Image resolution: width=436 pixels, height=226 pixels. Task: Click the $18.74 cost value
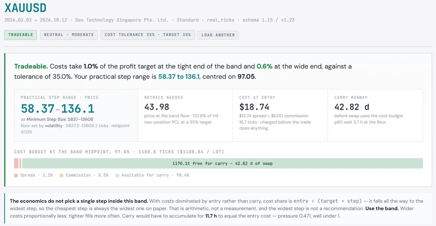click(x=254, y=107)
